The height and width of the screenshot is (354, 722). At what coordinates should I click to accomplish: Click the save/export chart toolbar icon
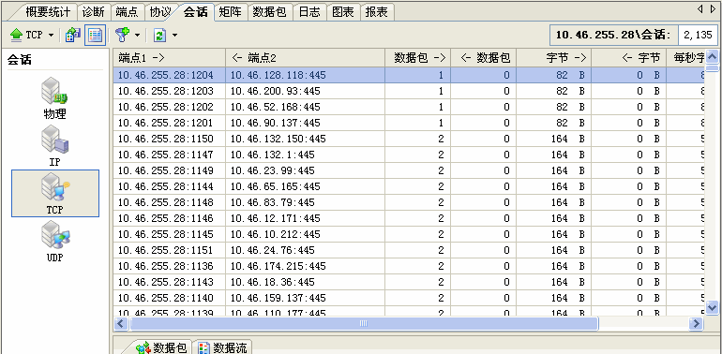pyautogui.click(x=73, y=35)
